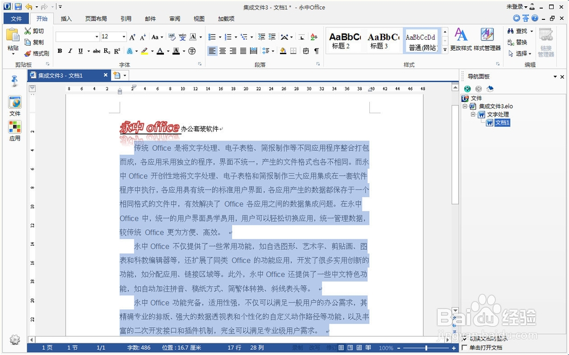Open the Style Manager (样式管理器)
Viewport: 569px width, 355px height.
(x=487, y=39)
